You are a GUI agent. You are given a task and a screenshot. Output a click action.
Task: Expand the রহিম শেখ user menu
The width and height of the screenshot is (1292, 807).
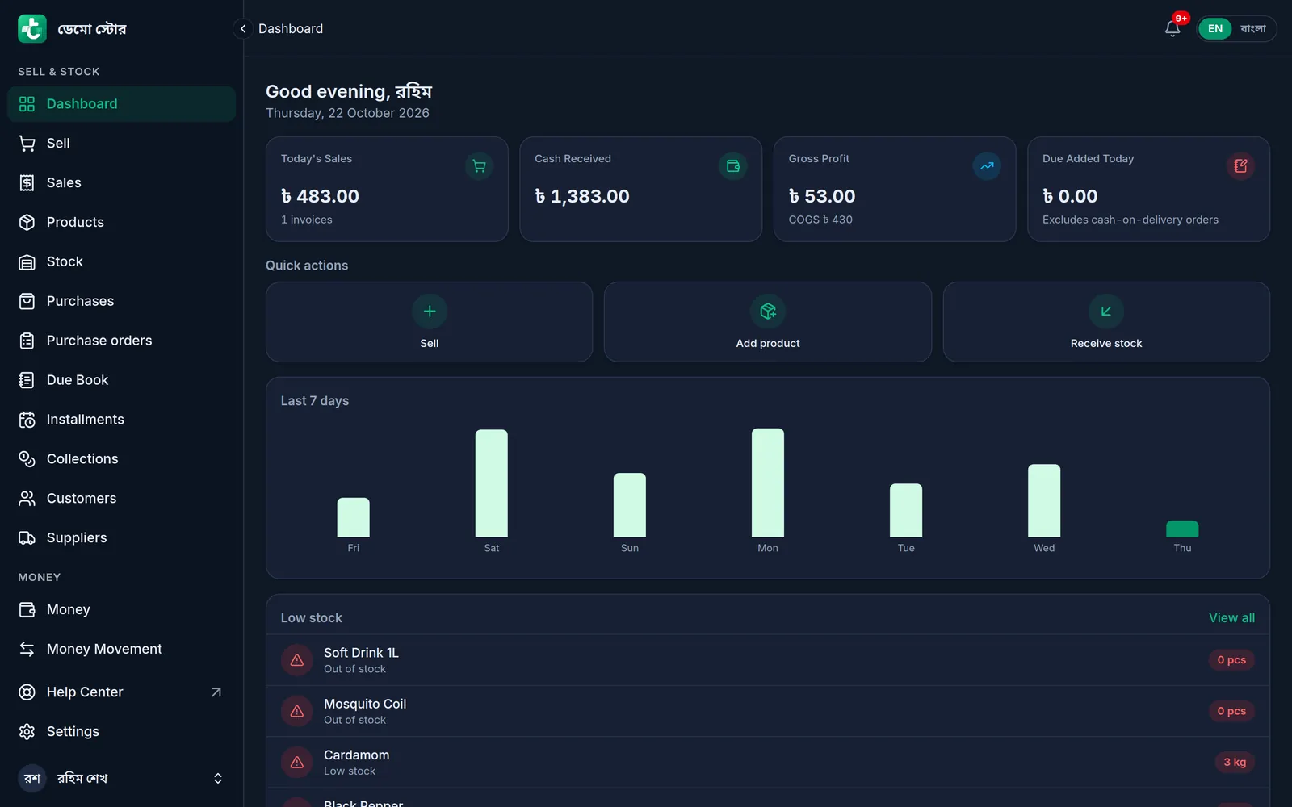[x=121, y=778]
